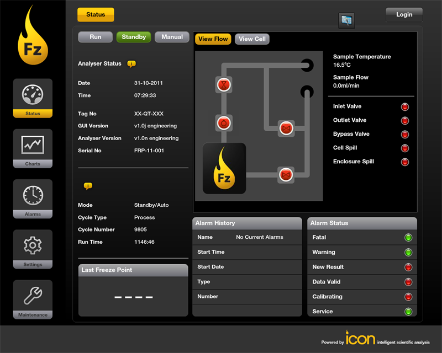Click the Status header tab at the top
The width and height of the screenshot is (442, 353).
pyautogui.click(x=96, y=15)
